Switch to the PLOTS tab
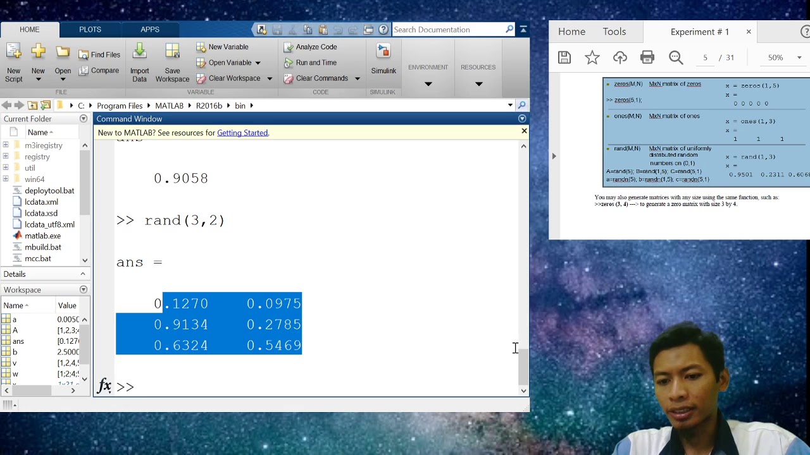This screenshot has height=455, width=810. click(90, 30)
